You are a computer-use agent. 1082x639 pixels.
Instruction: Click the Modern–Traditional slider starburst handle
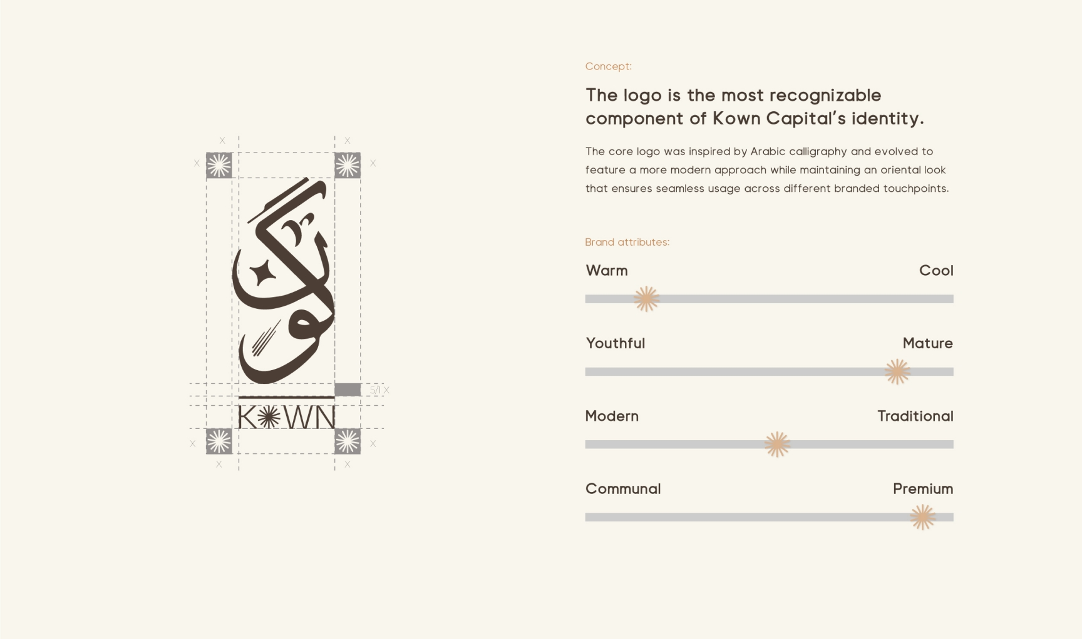coord(777,445)
